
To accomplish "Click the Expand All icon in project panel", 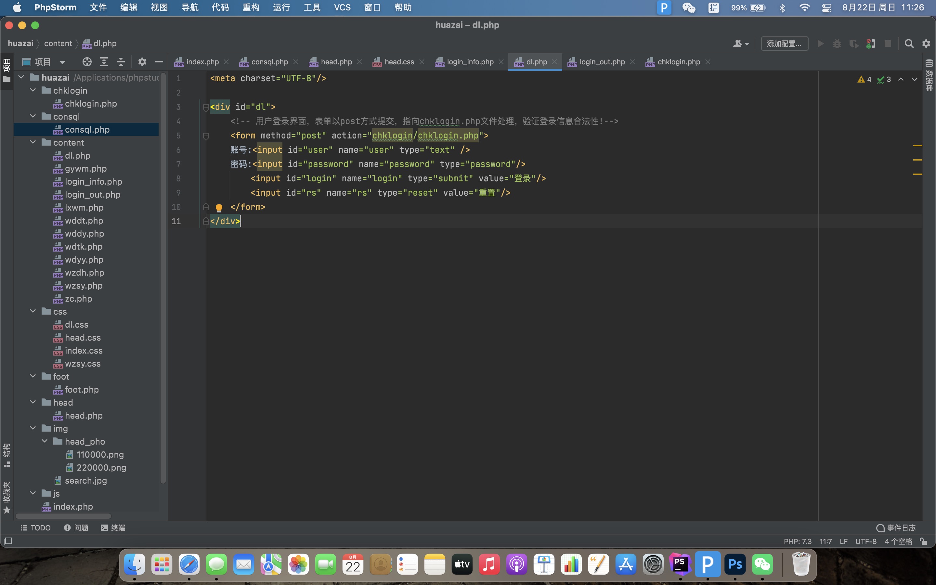I will pos(104,62).
